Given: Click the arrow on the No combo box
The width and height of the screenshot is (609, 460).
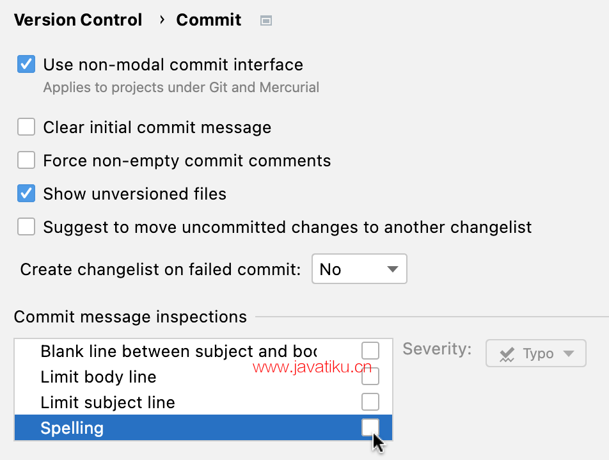Looking at the screenshot, I should click(393, 269).
